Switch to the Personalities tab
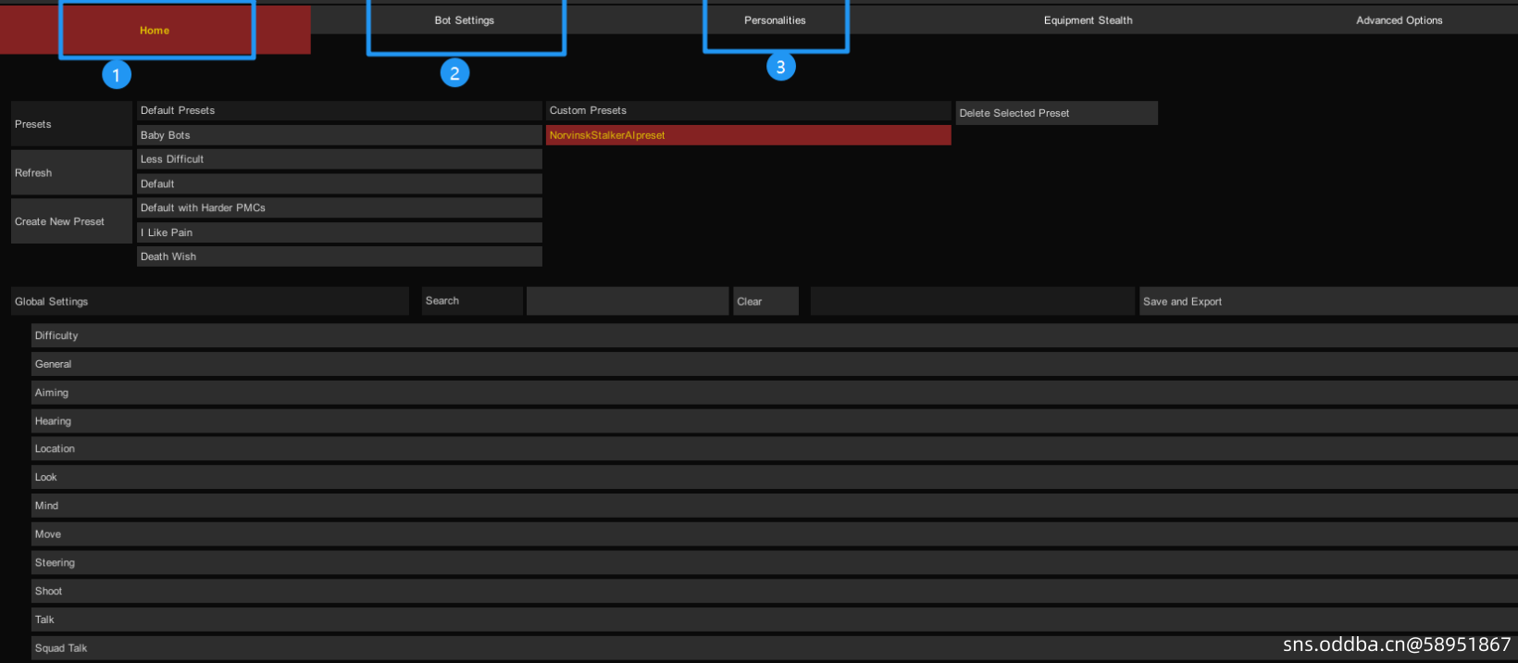The height and width of the screenshot is (663, 1518). [x=775, y=20]
